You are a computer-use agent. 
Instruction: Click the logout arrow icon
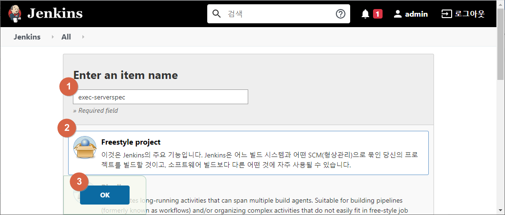pyautogui.click(x=446, y=14)
